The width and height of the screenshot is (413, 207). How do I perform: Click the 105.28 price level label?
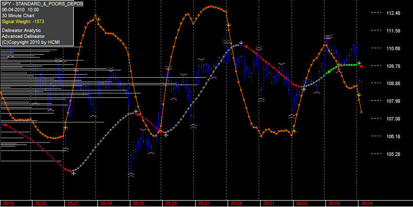(x=393, y=154)
